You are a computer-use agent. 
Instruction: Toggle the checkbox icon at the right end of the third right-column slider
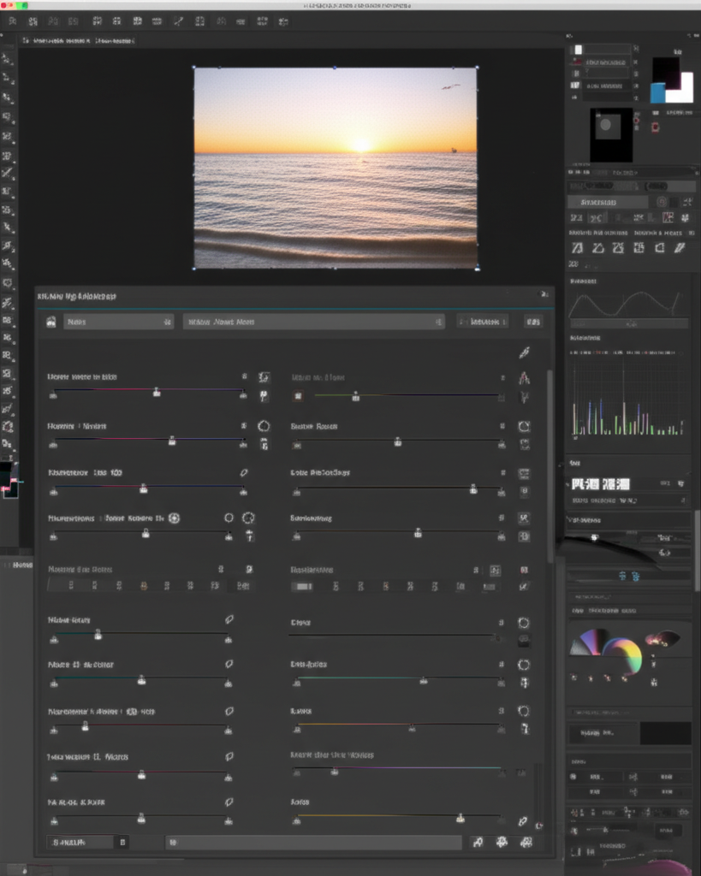click(x=524, y=491)
